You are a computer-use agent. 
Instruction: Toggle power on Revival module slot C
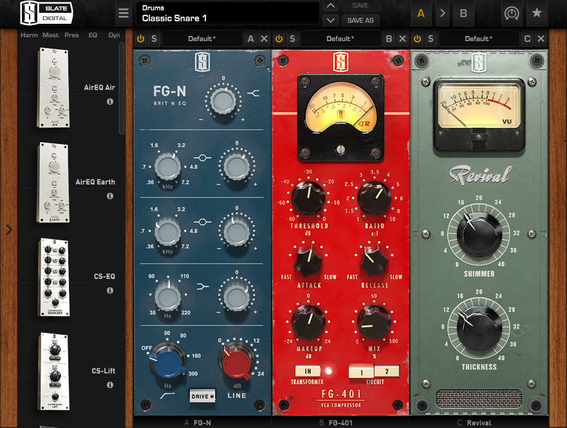[417, 39]
